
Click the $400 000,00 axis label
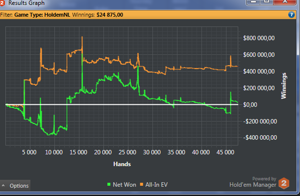pyautogui.click(x=259, y=72)
